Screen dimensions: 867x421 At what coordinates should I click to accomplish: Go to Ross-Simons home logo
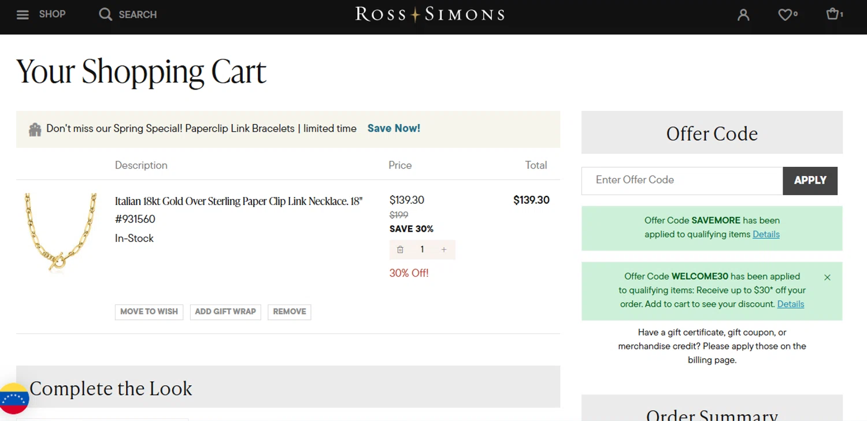[x=429, y=14]
